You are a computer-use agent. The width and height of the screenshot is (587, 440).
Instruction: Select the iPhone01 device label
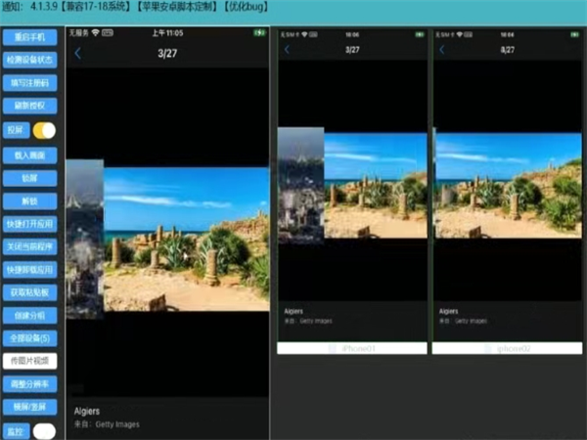[x=352, y=348]
